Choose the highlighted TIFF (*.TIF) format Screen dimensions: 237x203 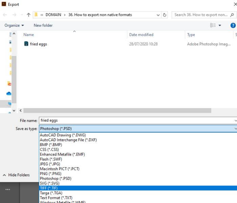[x=138, y=188]
